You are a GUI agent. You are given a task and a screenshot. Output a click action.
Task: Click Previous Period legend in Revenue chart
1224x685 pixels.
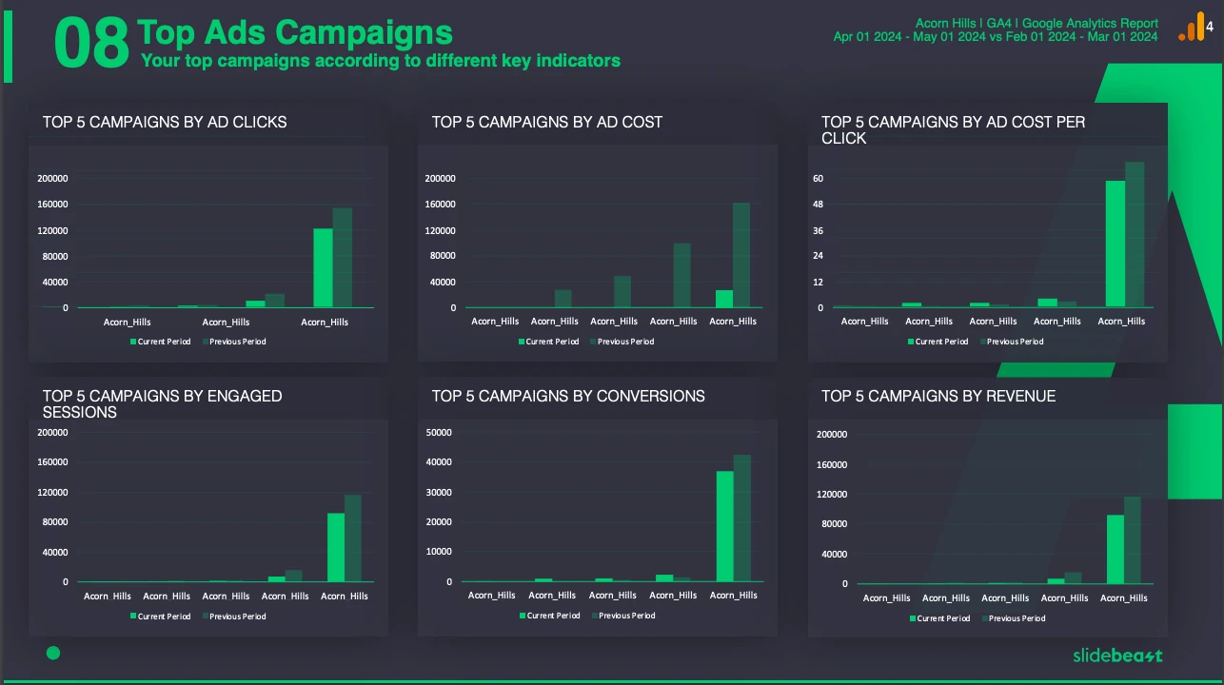click(x=1013, y=618)
